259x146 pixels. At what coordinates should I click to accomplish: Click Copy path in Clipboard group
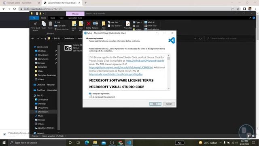point(60,26)
